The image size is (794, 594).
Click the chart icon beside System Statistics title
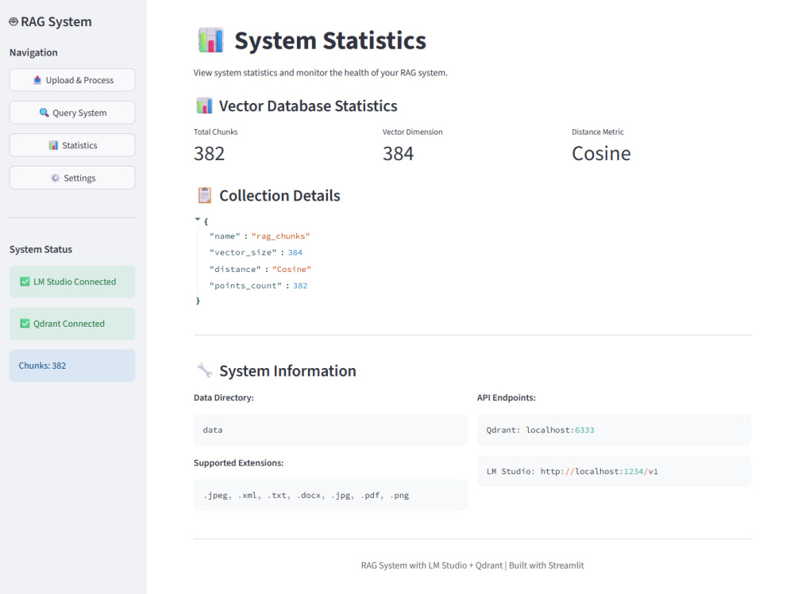[x=210, y=40]
